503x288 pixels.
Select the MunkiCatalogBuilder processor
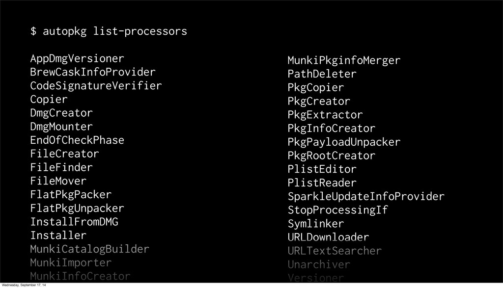(x=89, y=249)
